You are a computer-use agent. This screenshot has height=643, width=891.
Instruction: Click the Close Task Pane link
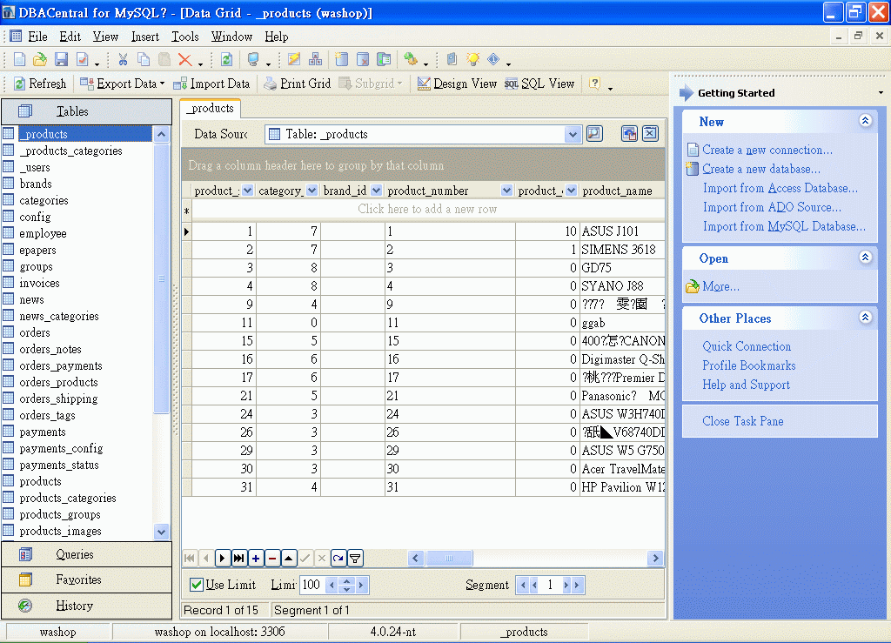(x=742, y=421)
